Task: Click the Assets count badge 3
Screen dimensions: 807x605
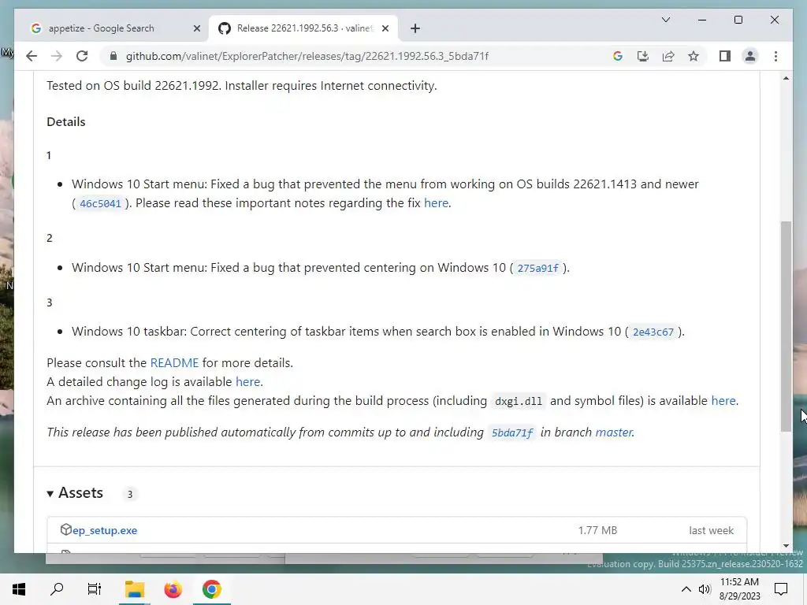Action: pyautogui.click(x=130, y=495)
